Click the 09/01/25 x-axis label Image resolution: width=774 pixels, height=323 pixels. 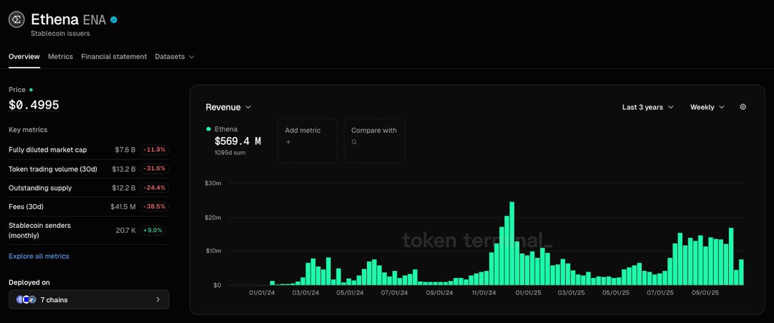tap(705, 293)
